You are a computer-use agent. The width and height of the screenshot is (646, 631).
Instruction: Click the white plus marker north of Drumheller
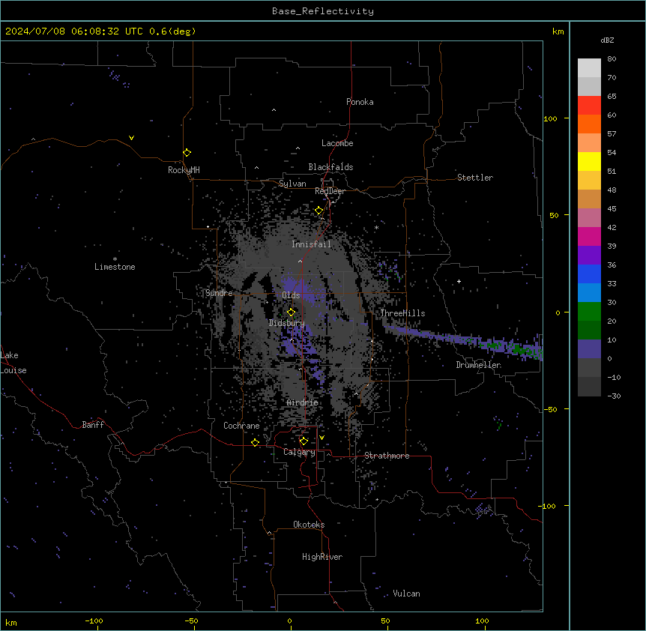point(459,281)
